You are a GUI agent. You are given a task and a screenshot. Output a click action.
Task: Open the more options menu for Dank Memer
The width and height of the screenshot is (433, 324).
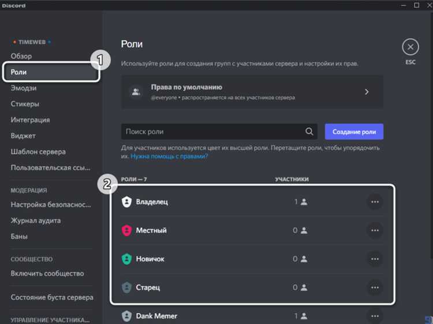click(x=375, y=316)
